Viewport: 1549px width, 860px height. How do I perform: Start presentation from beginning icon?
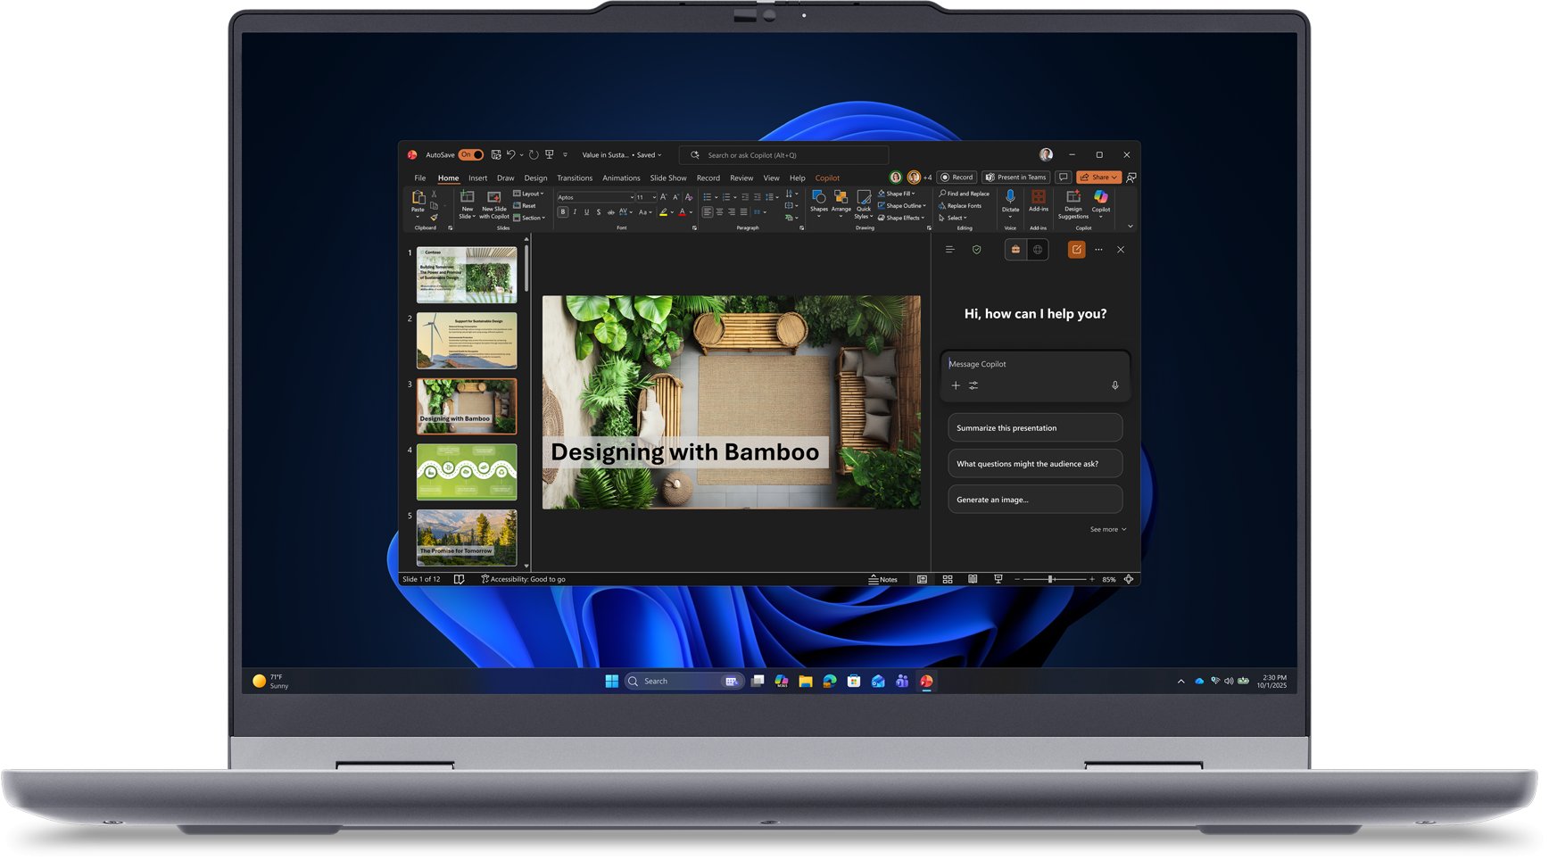click(x=550, y=155)
